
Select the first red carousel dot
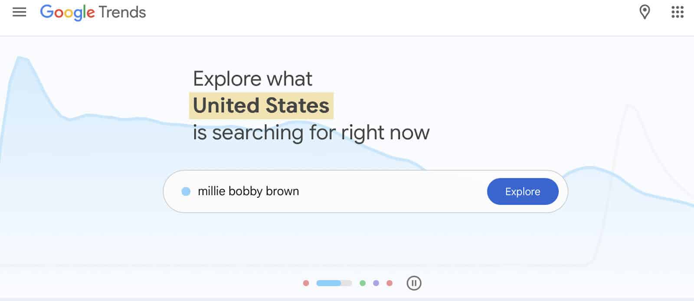306,283
